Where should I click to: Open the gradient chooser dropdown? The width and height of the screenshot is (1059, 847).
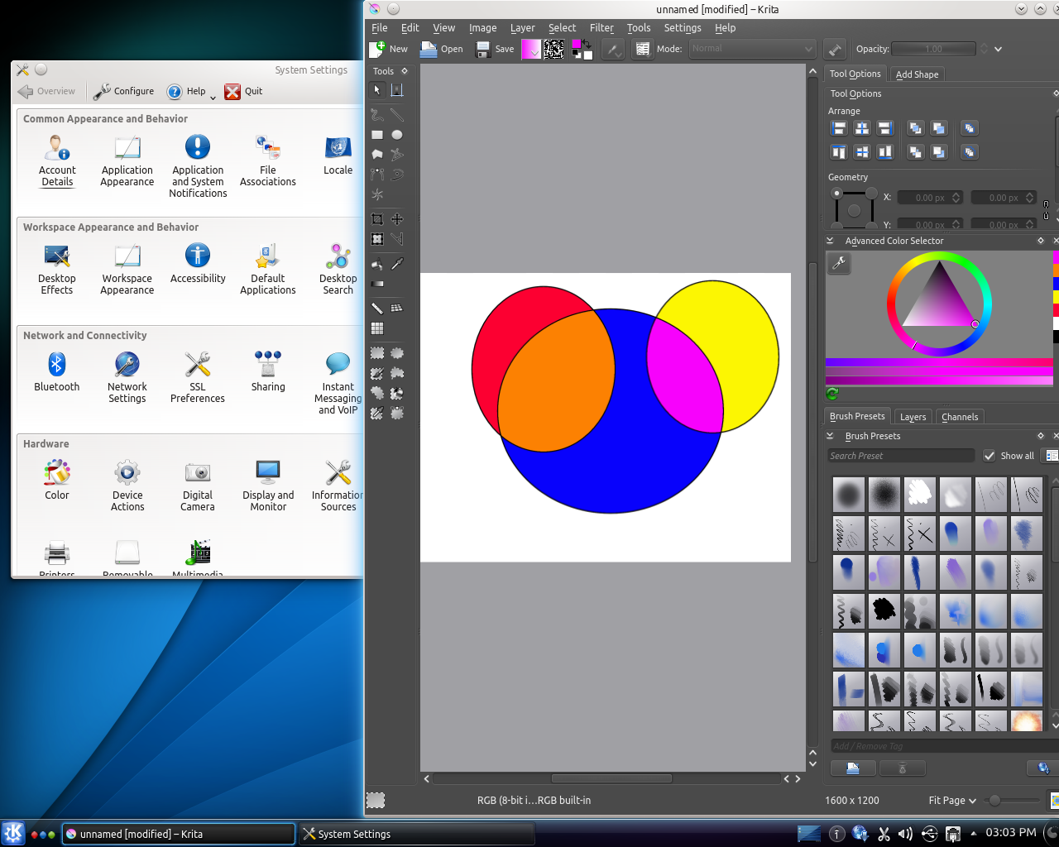530,49
